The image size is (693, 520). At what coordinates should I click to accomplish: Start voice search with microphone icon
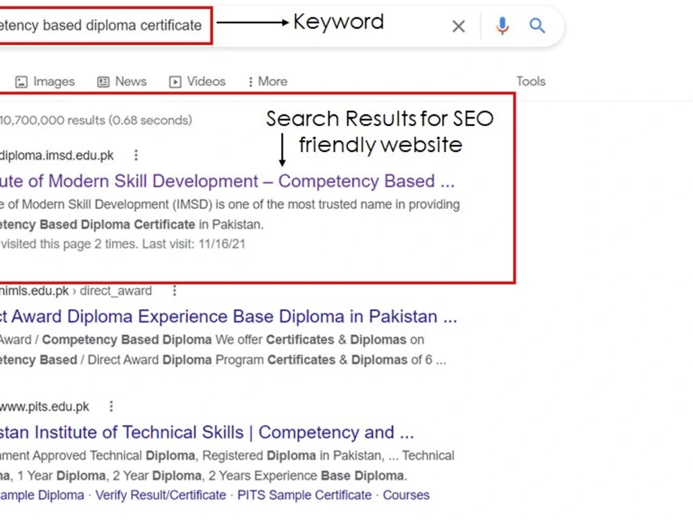click(502, 26)
